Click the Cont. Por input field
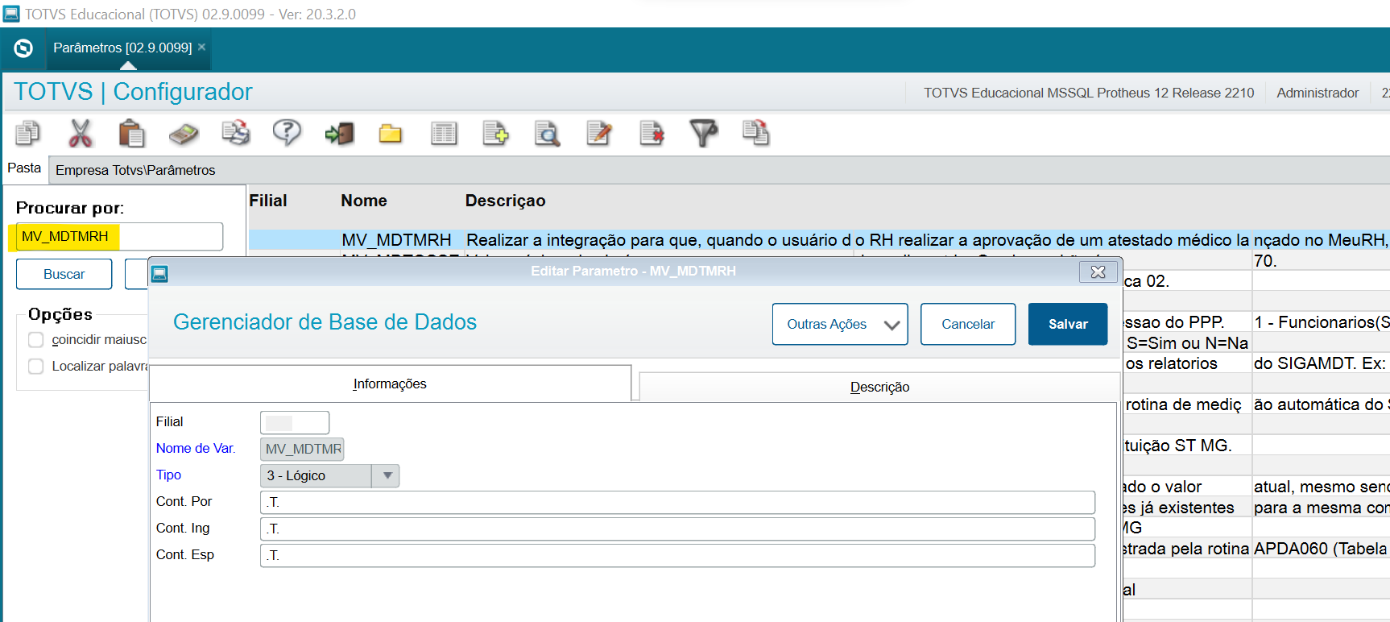 point(677,502)
